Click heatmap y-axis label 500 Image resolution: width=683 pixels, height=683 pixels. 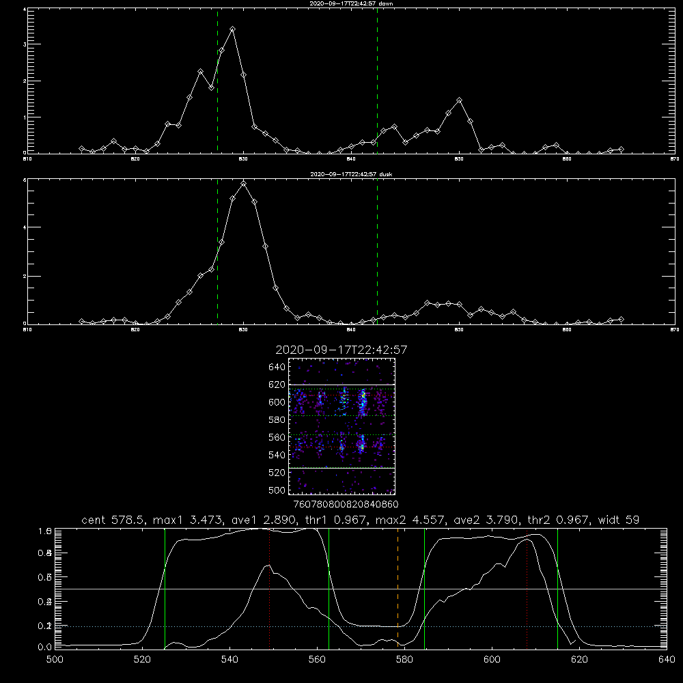[277, 490]
